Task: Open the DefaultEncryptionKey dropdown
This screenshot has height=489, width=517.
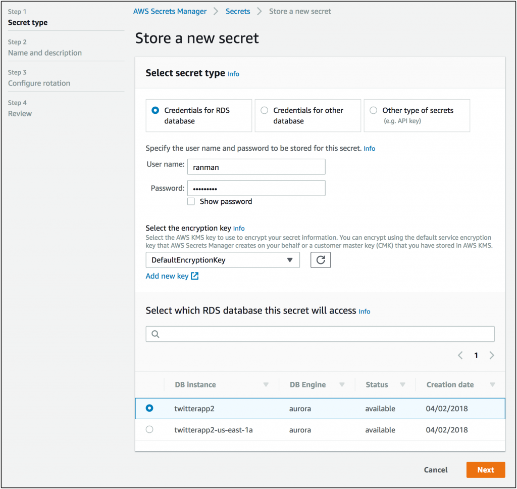Action: (x=223, y=259)
